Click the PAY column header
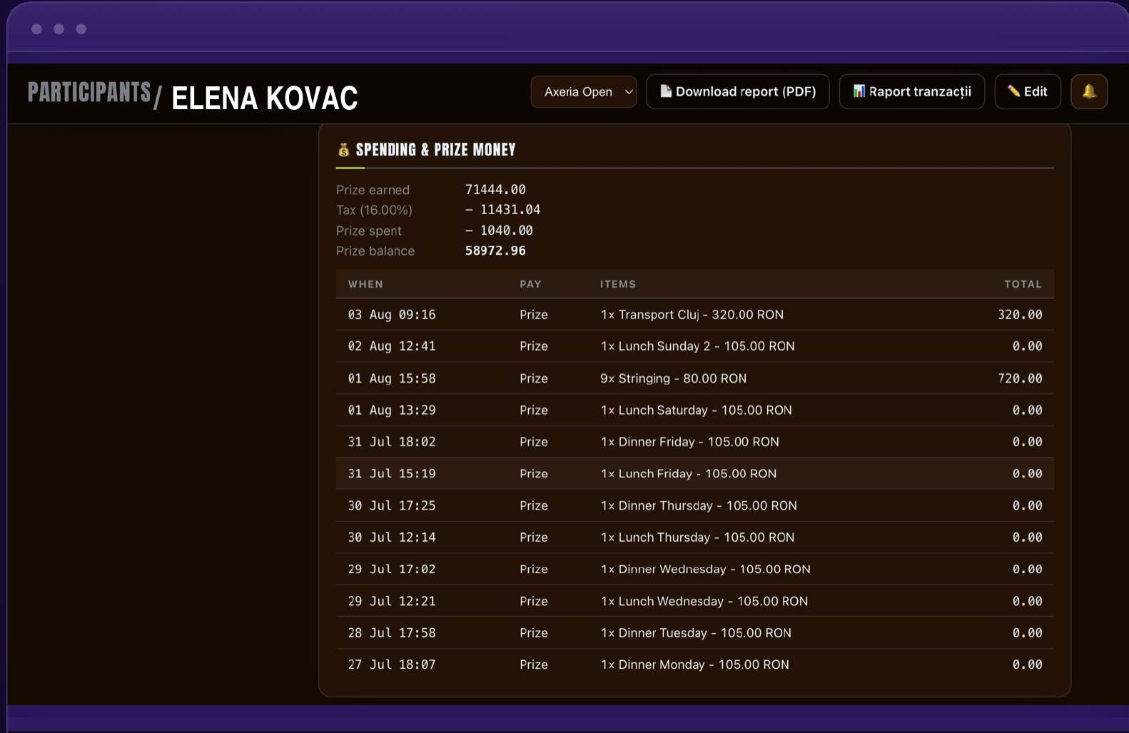 click(x=530, y=284)
